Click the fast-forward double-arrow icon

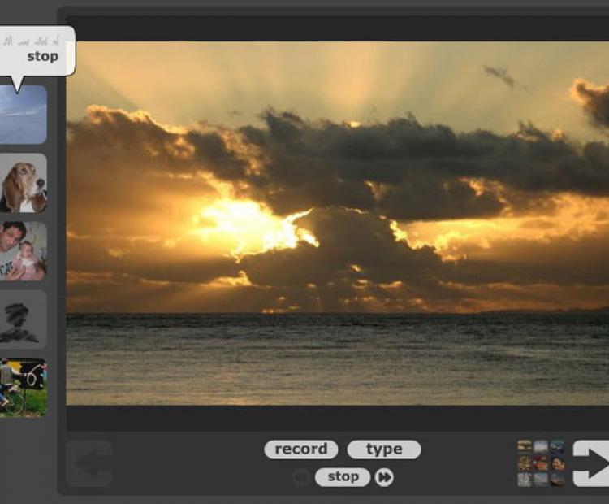(x=384, y=478)
